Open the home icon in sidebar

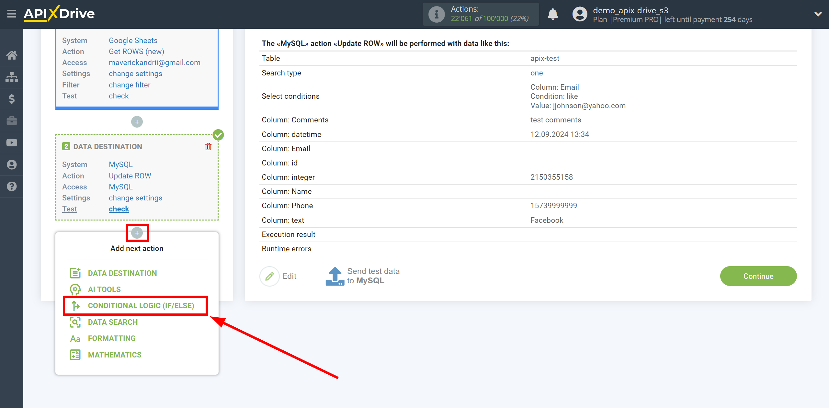[12, 55]
